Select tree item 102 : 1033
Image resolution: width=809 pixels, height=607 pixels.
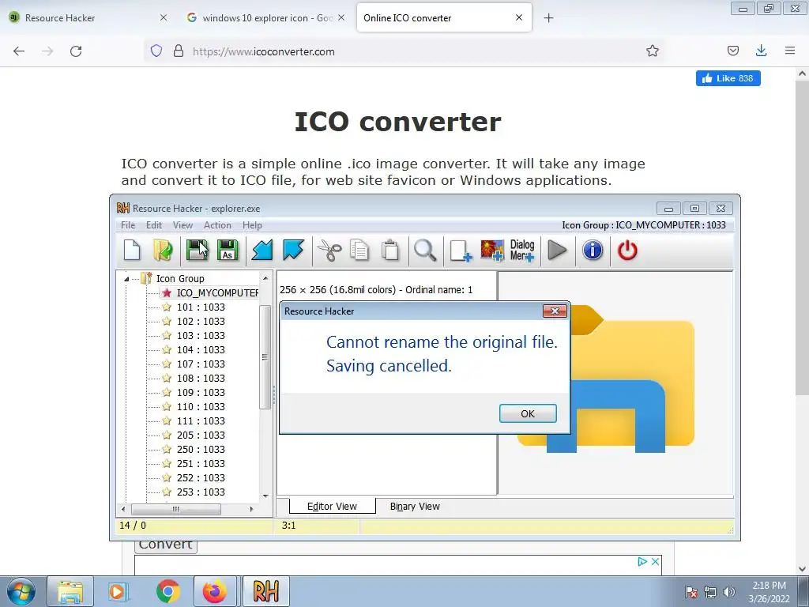coord(201,321)
